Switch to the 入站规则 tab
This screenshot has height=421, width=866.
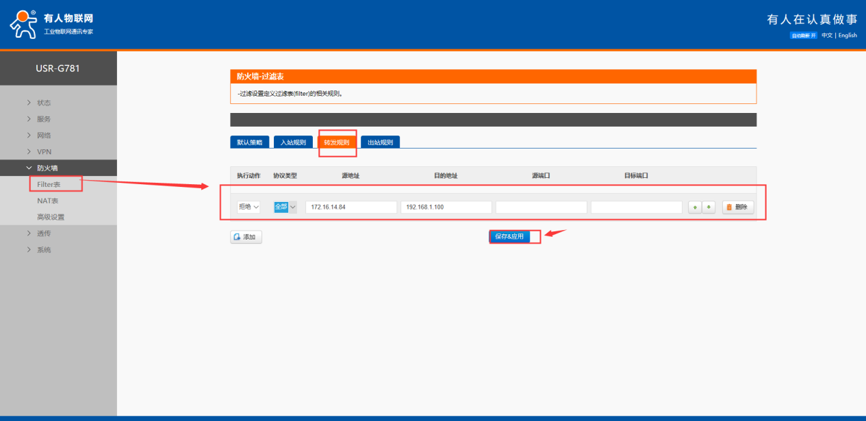293,142
